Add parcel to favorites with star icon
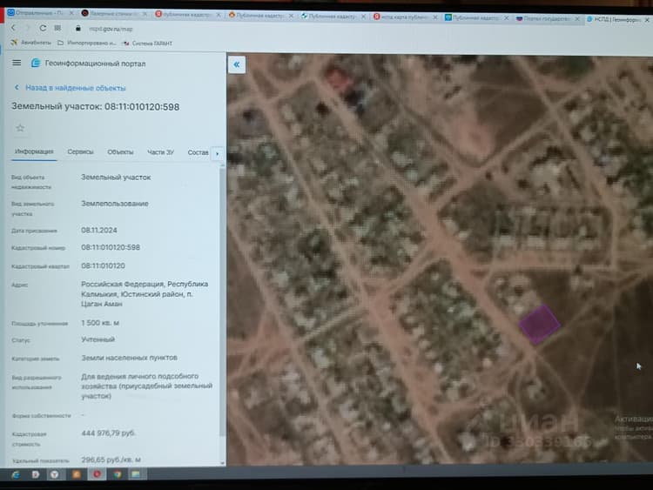The height and width of the screenshot is (490, 653). click(x=20, y=128)
